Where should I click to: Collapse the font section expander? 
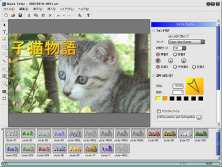tap(153, 31)
